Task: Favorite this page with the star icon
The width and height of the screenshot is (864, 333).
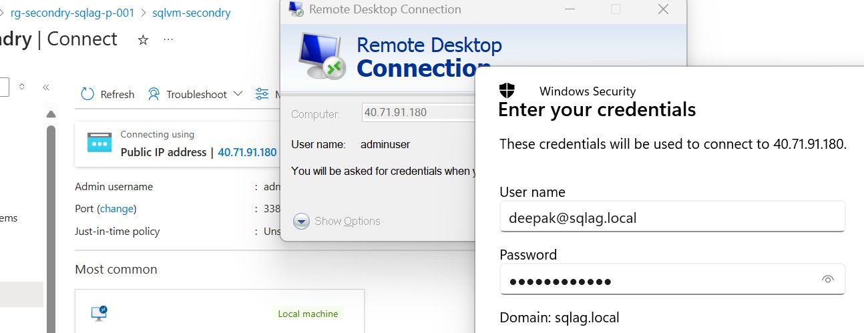Action: (x=143, y=40)
